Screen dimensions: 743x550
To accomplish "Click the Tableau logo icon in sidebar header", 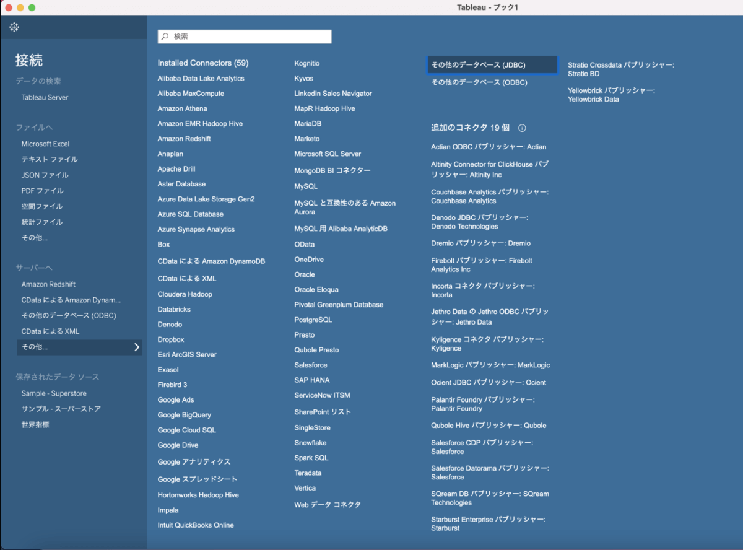I will 14,27.
